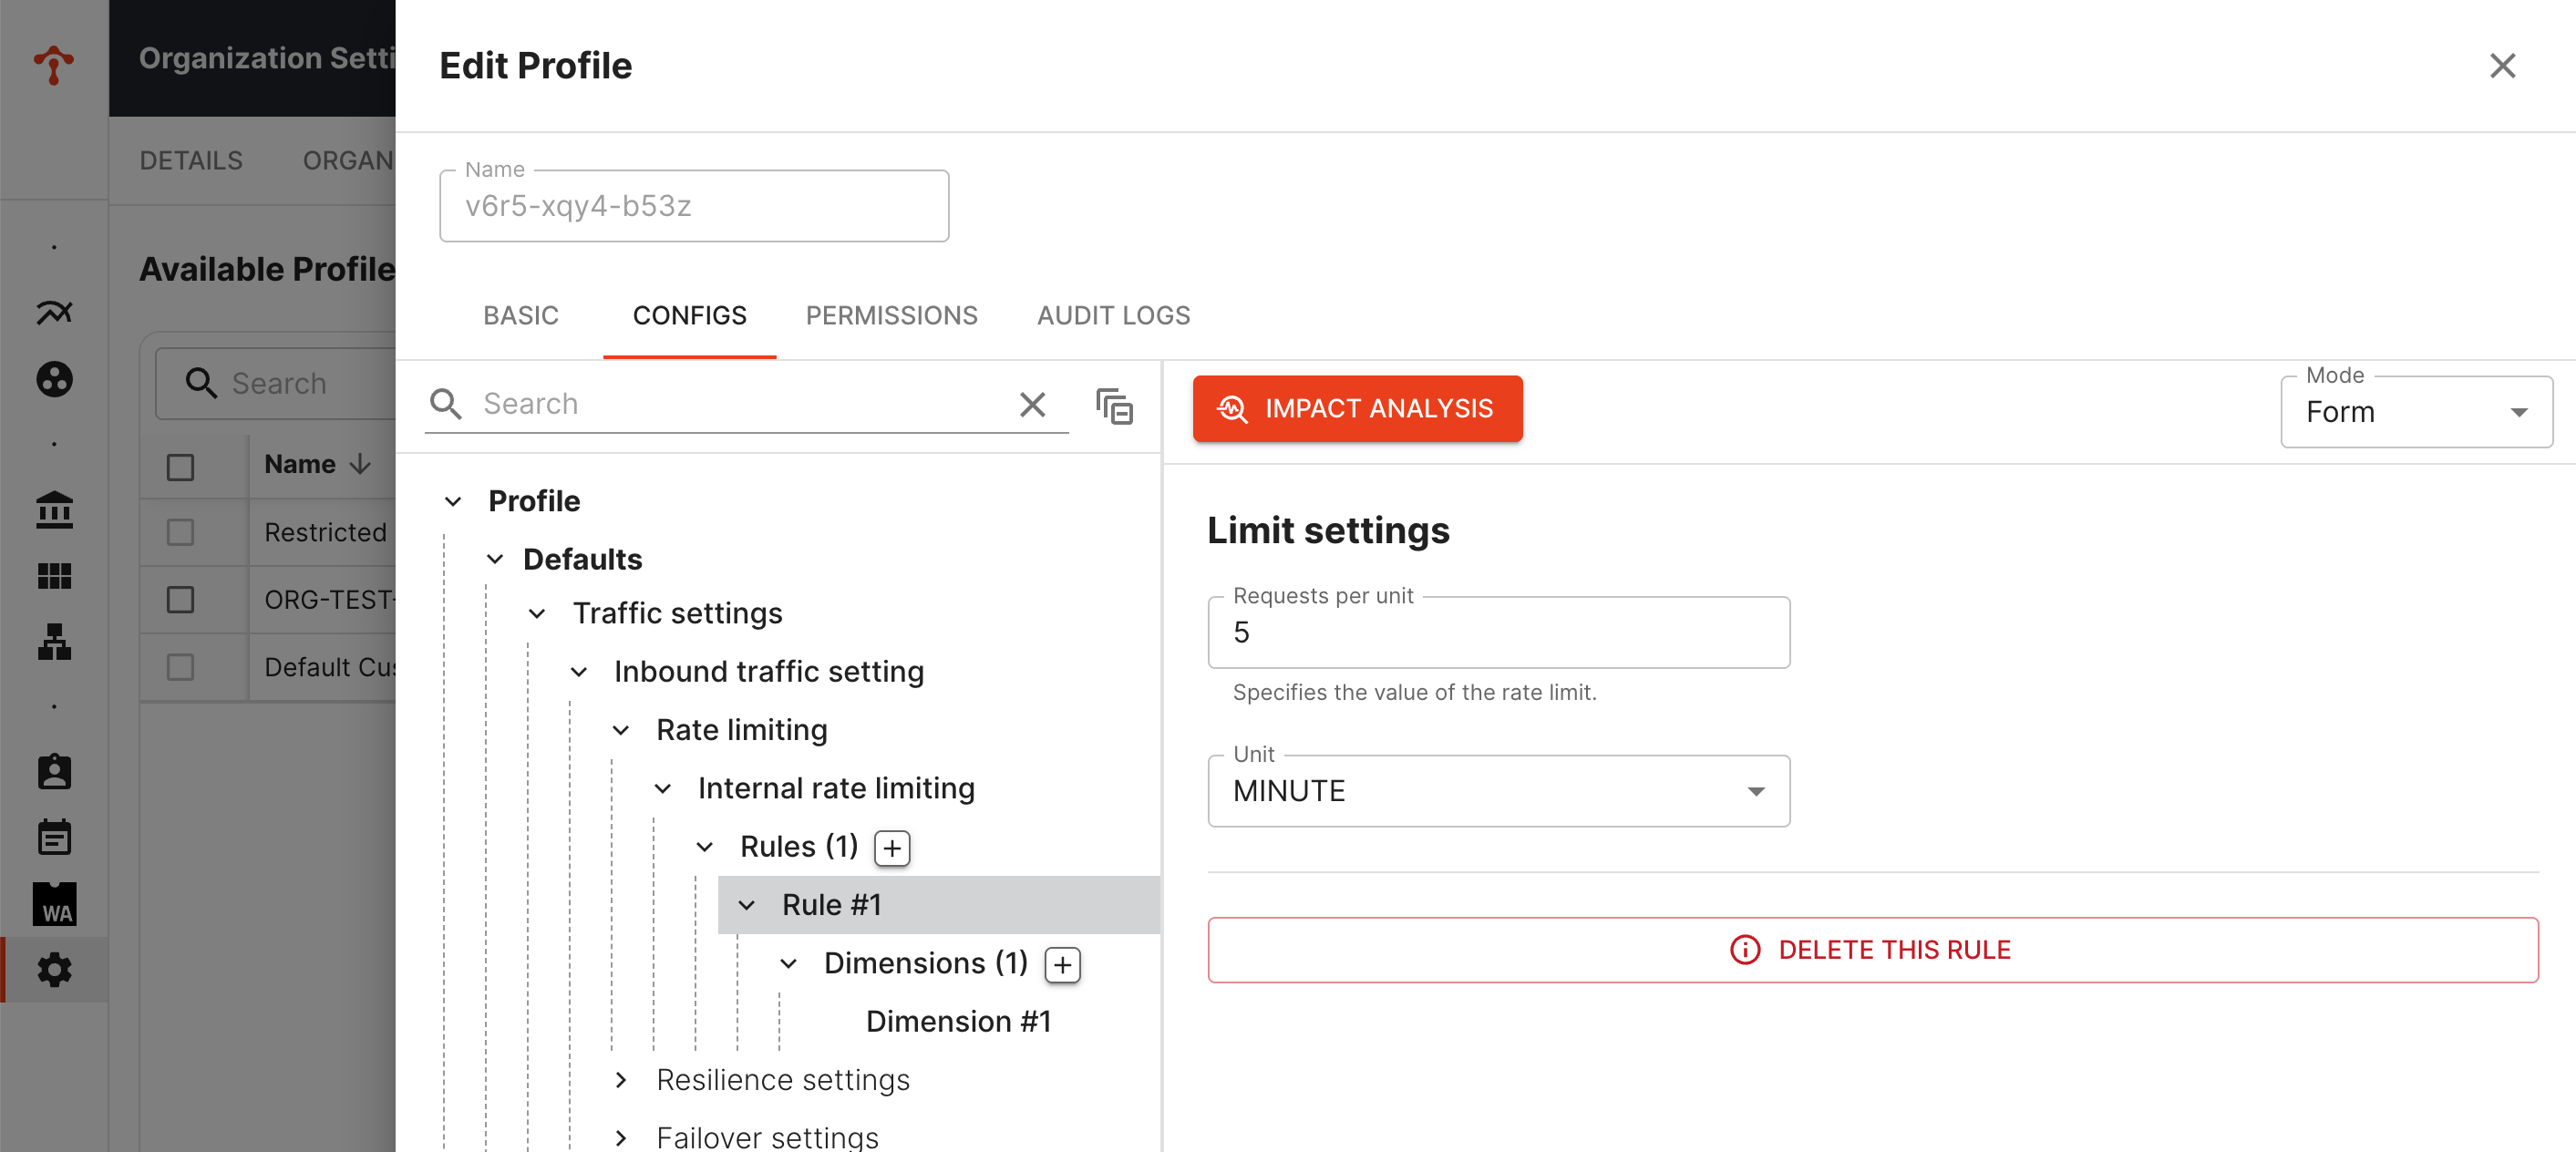The width and height of the screenshot is (2576, 1152).
Task: Open the analytics trend icon in sidebar
Action: point(54,313)
